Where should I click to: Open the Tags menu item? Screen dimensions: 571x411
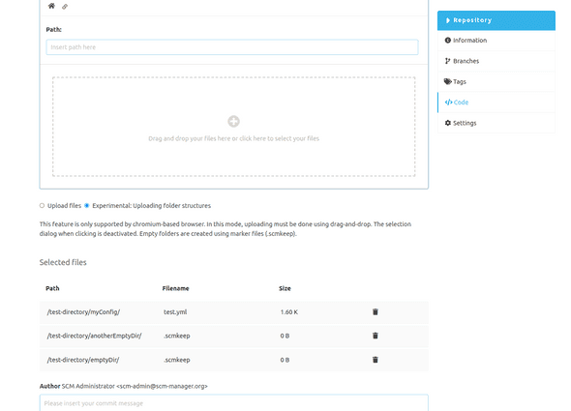(496, 81)
